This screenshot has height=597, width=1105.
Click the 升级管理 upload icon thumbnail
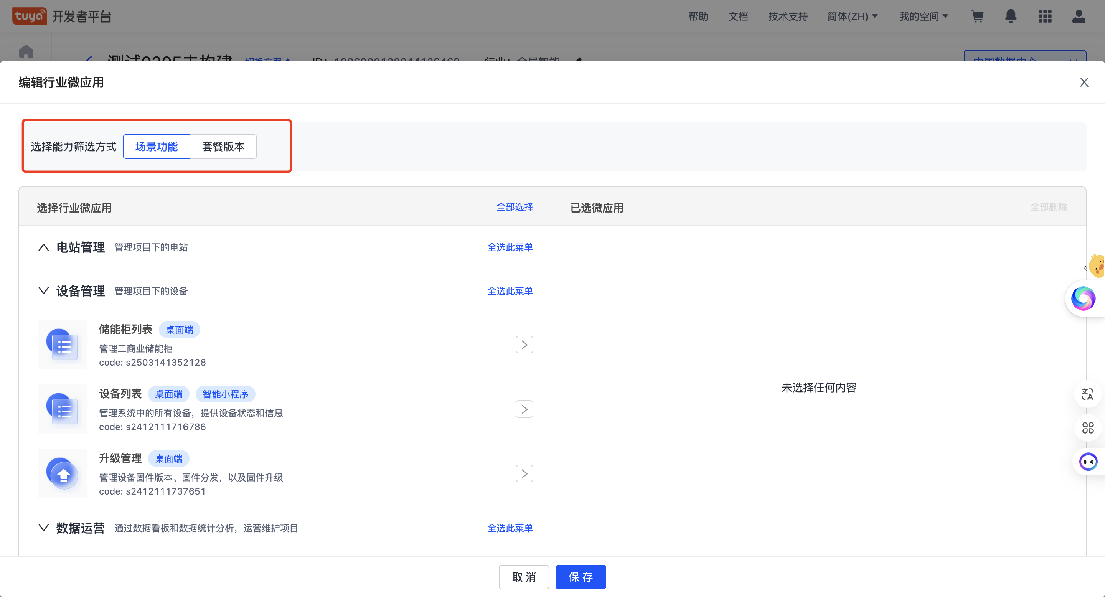point(62,473)
